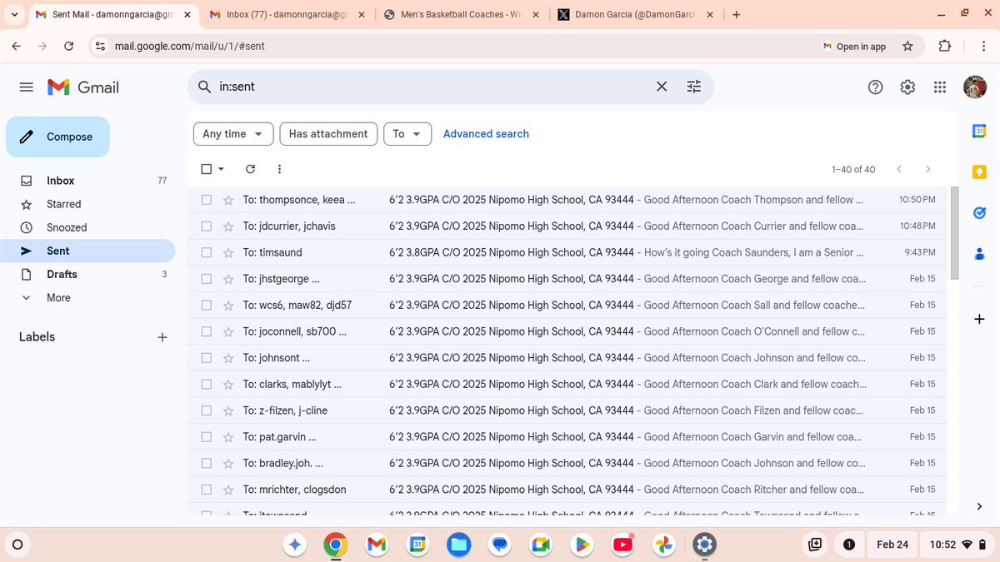
Task: Create a new label plus icon
Action: click(x=162, y=337)
